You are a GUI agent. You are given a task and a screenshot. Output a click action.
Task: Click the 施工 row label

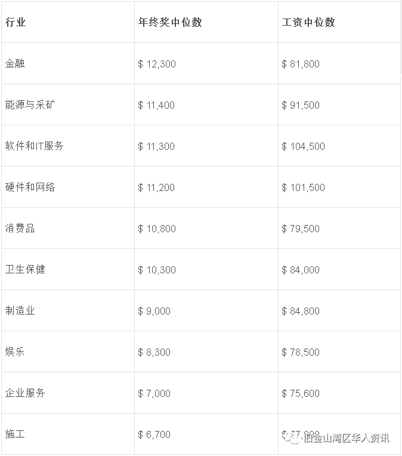[15, 434]
